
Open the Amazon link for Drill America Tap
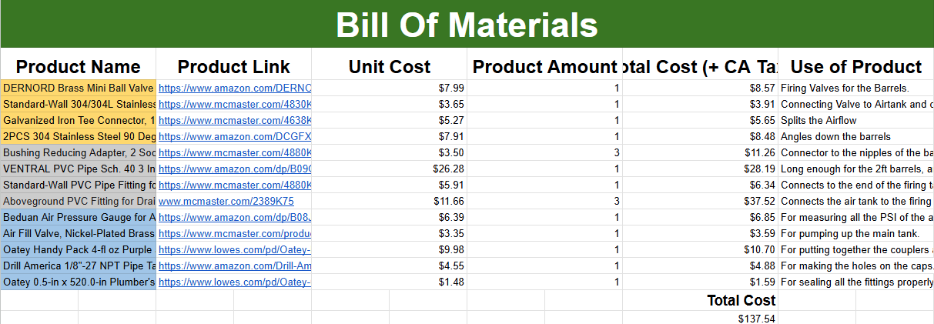(234, 266)
